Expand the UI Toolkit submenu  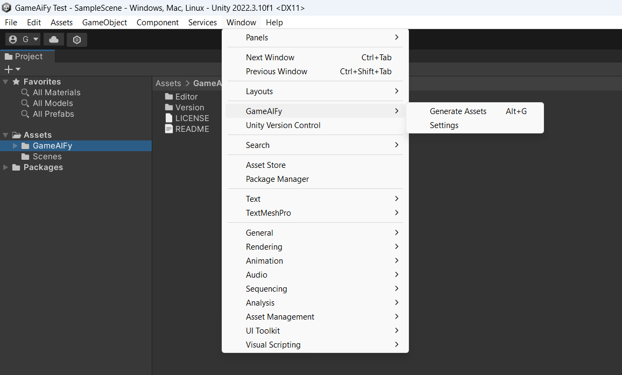point(315,330)
